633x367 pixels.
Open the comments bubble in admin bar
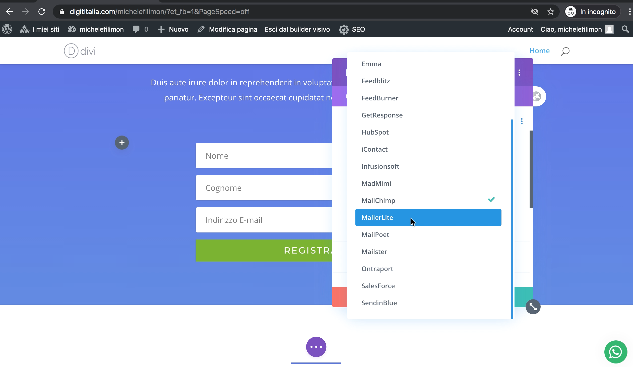(140, 29)
